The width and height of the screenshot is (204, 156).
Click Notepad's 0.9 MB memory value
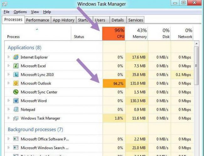coord(140,109)
